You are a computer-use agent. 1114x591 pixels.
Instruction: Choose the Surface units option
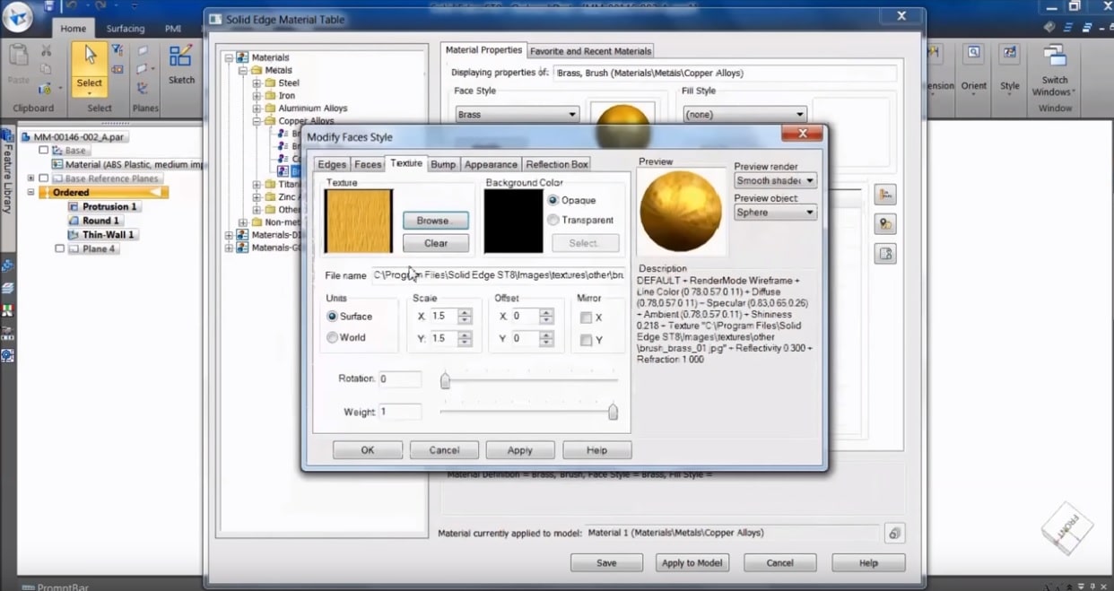[x=332, y=317]
